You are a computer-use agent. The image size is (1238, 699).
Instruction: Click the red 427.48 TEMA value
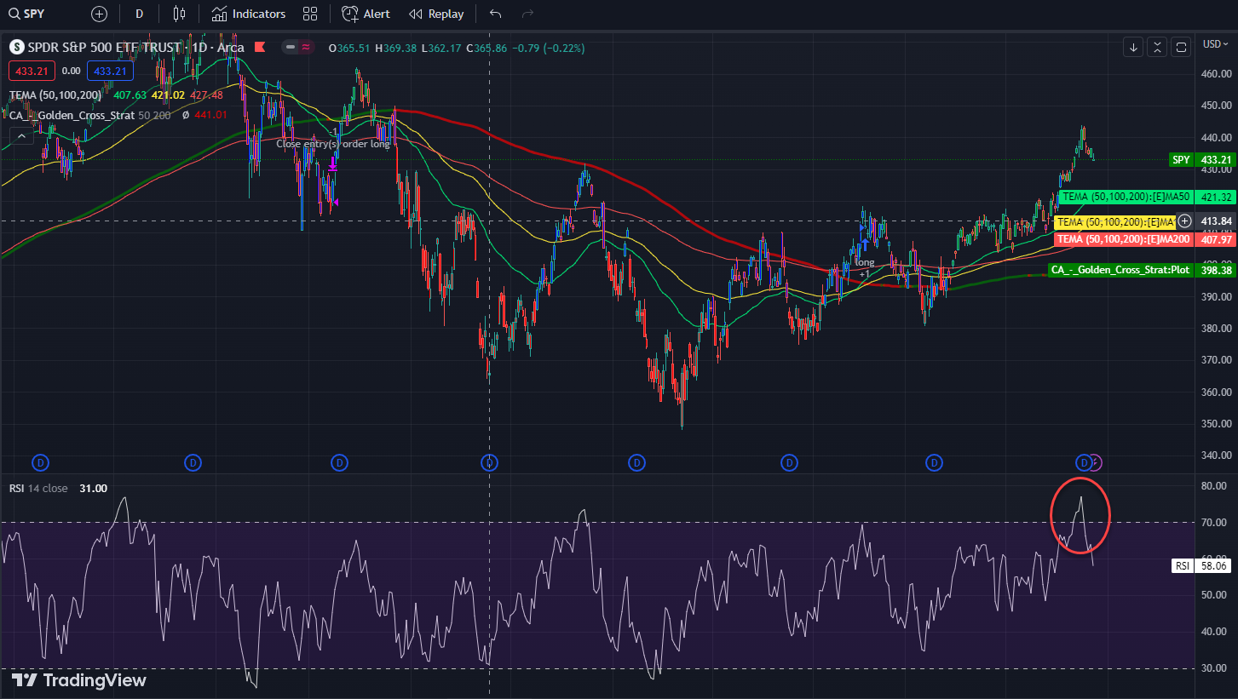[x=206, y=95]
